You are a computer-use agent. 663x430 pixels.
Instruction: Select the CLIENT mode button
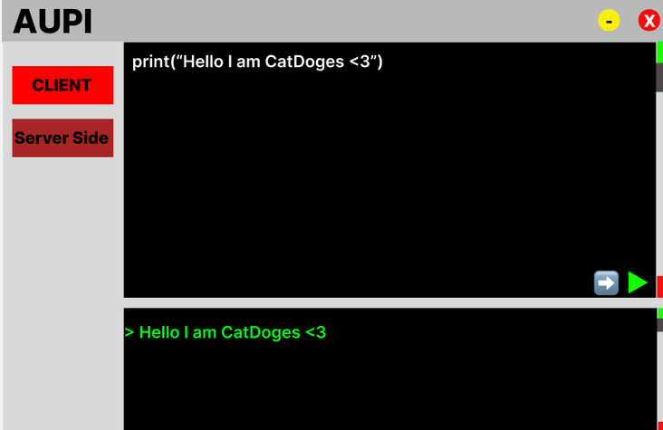coord(62,85)
